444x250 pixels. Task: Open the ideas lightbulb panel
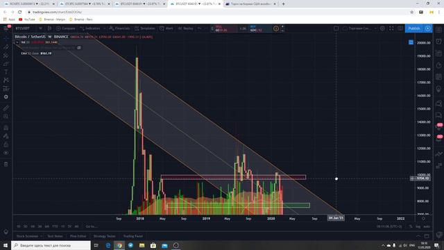pos(438,89)
